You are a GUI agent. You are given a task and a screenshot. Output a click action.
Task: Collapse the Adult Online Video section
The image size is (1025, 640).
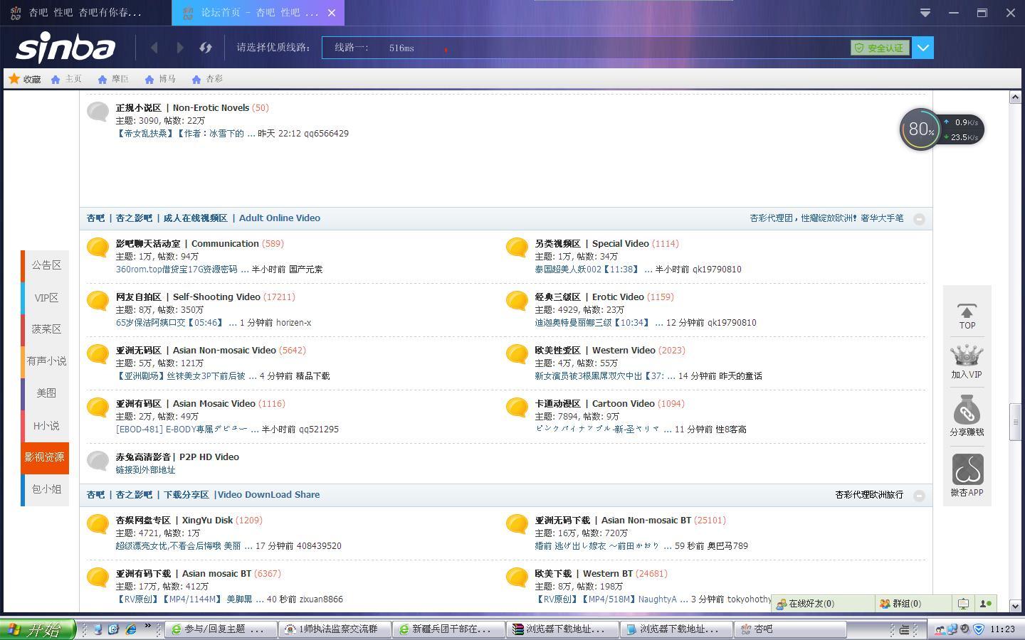tap(919, 219)
